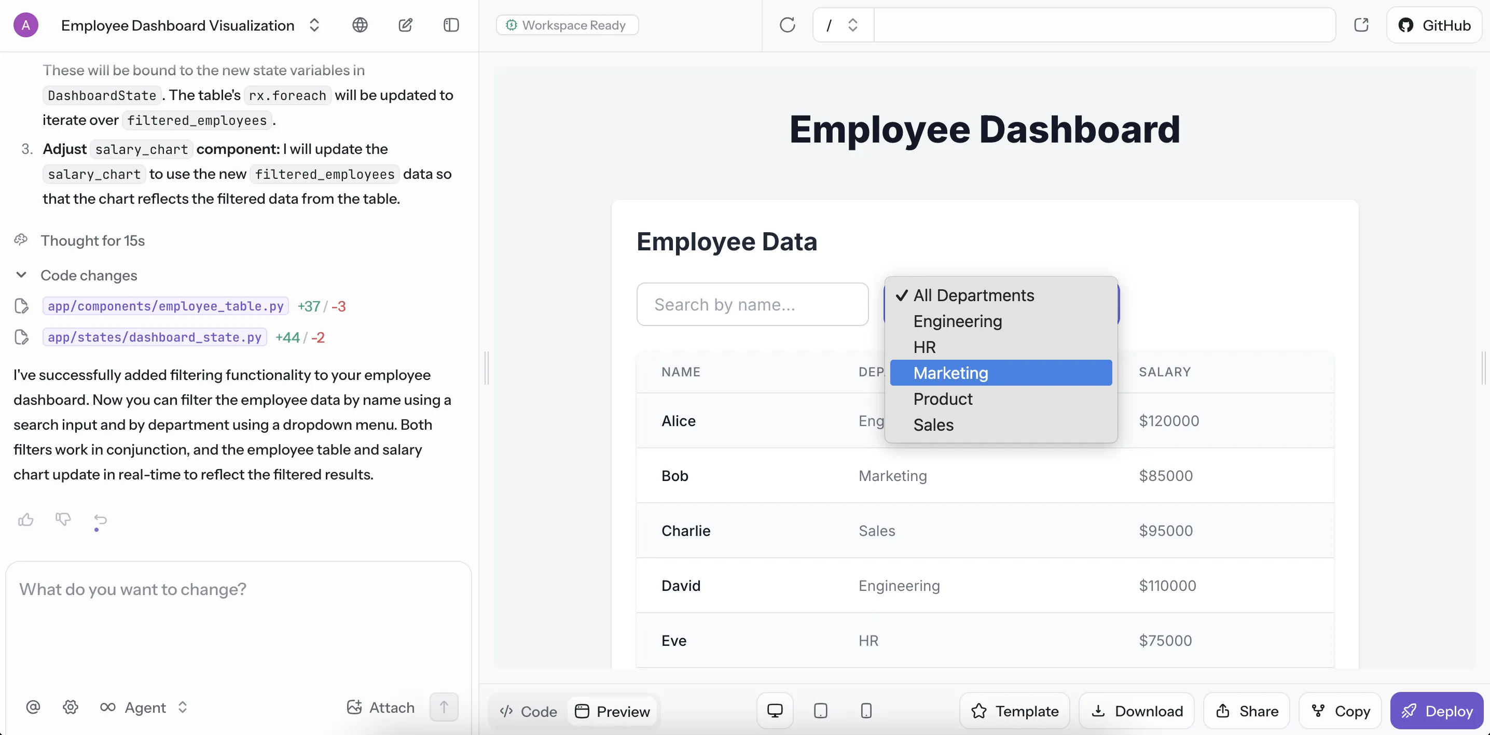Viewport: 1490px width, 735px height.
Task: Click the undo revert arrow icon
Action: [x=100, y=520]
